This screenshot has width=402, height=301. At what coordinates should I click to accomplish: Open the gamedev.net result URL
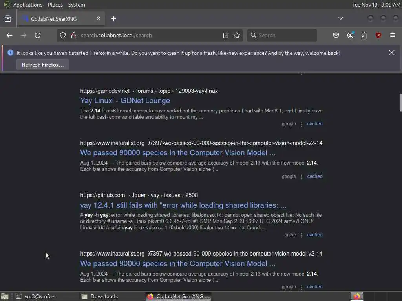[x=149, y=91]
